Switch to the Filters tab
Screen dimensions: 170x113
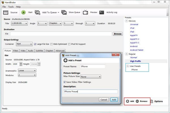pyautogui.click(x=16, y=51)
